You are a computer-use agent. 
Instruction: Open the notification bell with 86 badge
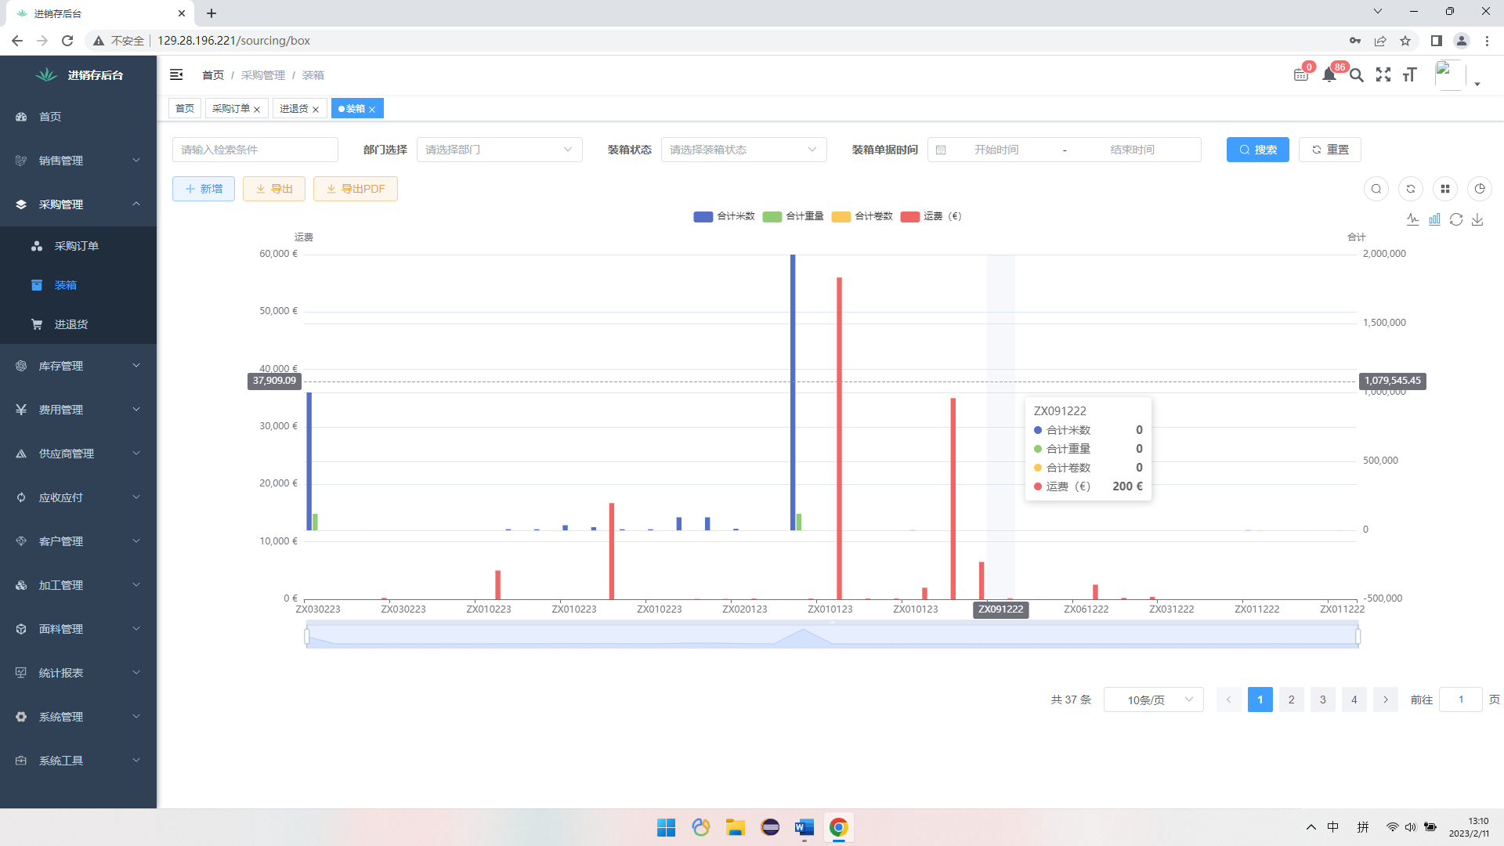(1329, 75)
